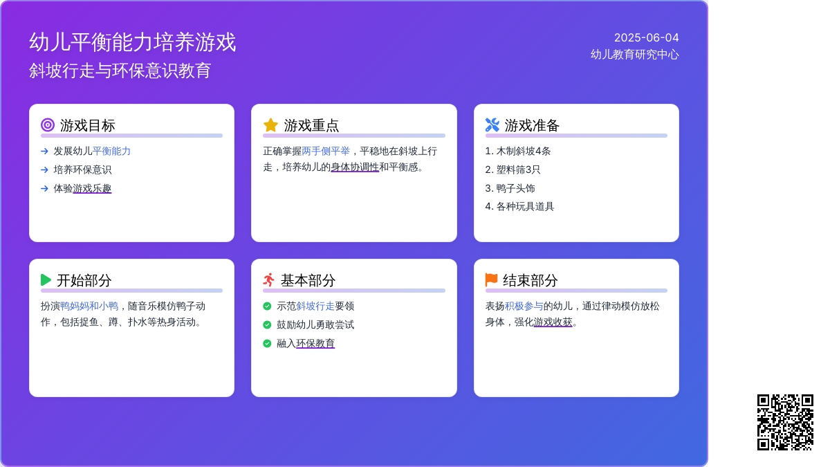Click the highlighted text 鸭妈妈和小鸭
This screenshot has width=830, height=467.
pos(89,306)
